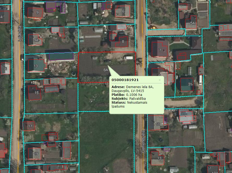The width and height of the screenshot is (232, 173).
Task: Select building number 4 at left edge
Action: (4, 17)
